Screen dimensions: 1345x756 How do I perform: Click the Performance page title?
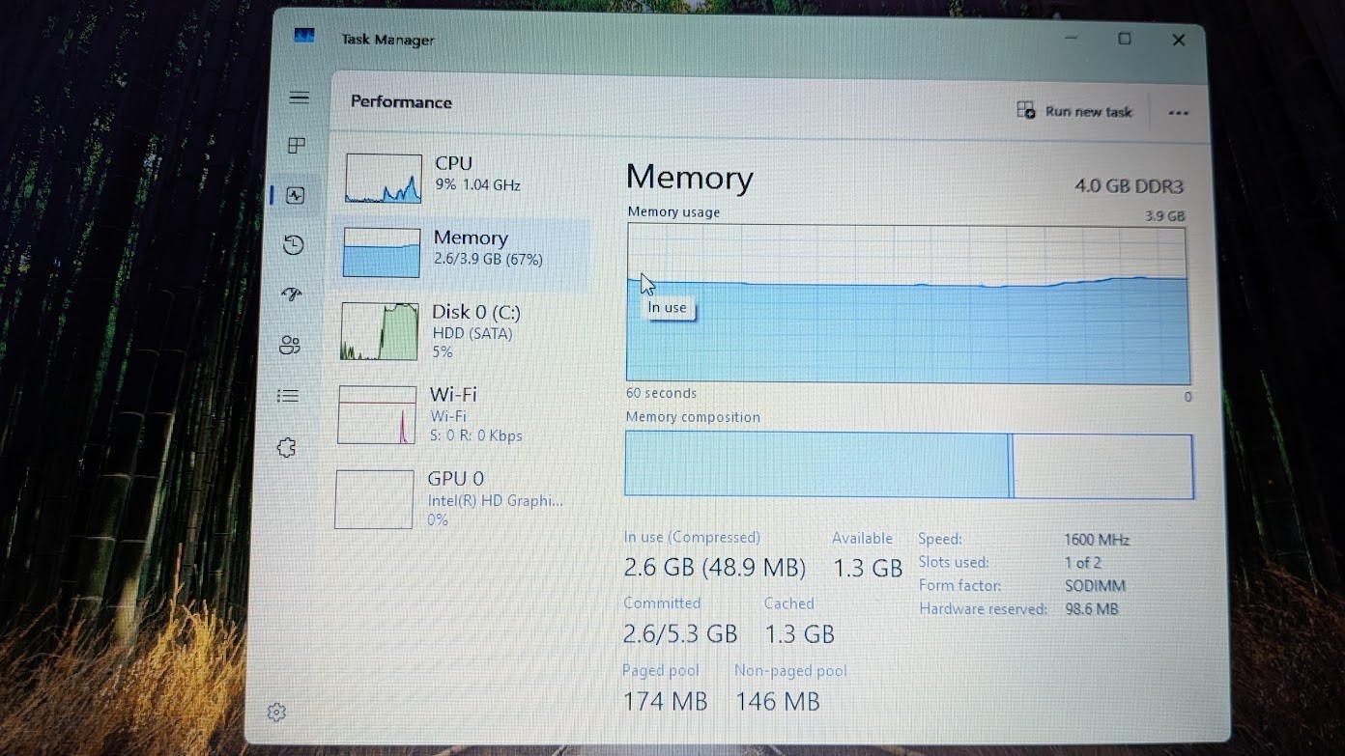[x=401, y=102]
